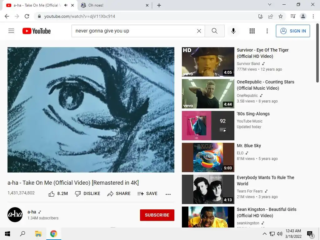The width and height of the screenshot is (320, 240).
Task: Open the a-ha channel avatar
Action: 15,215
